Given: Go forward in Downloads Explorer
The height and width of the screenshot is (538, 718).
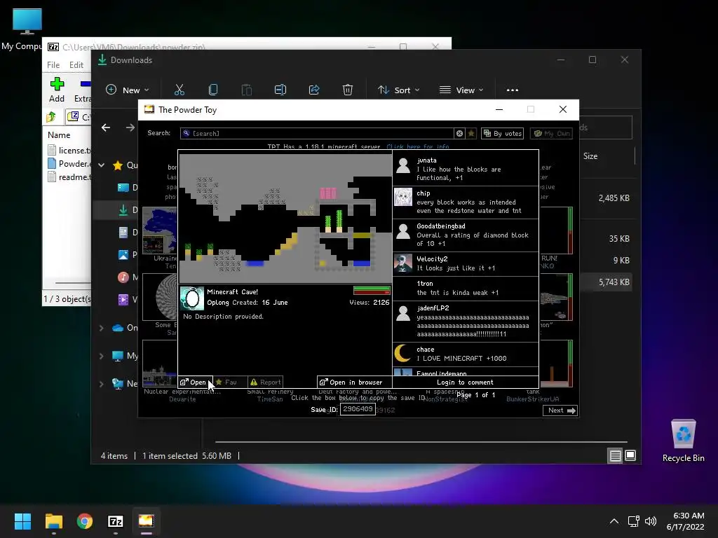Looking at the screenshot, I should pyautogui.click(x=130, y=127).
